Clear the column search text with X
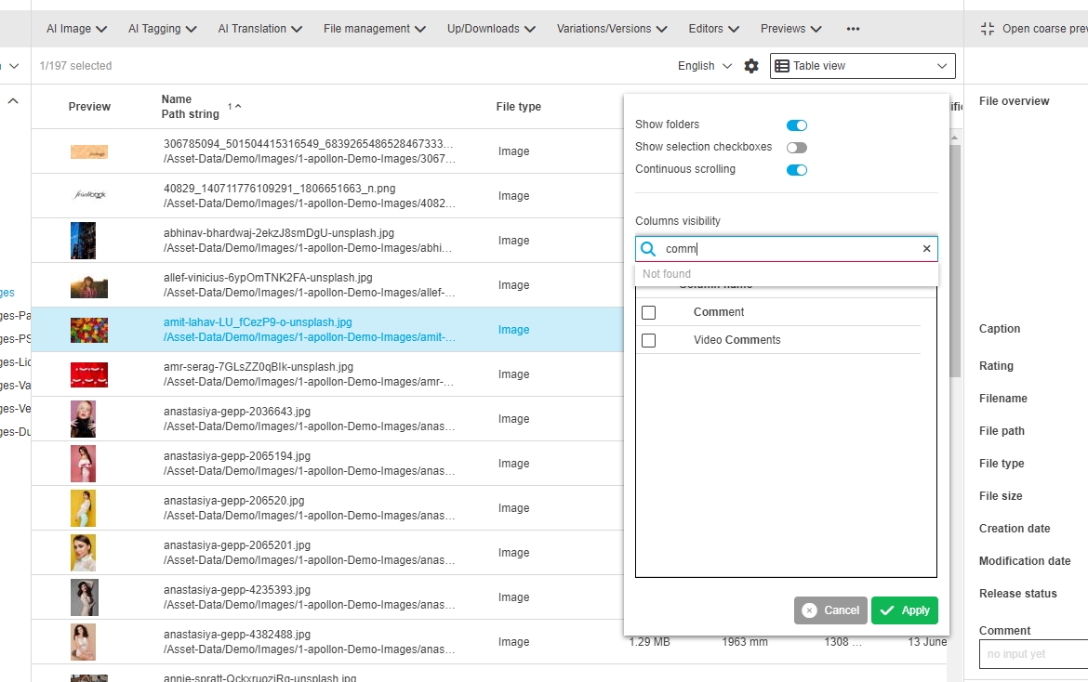1088x682 pixels. tap(926, 249)
